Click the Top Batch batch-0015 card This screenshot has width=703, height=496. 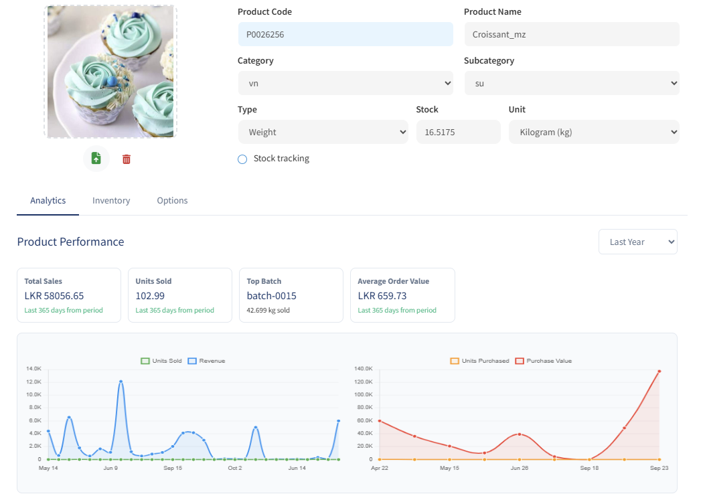click(x=291, y=295)
